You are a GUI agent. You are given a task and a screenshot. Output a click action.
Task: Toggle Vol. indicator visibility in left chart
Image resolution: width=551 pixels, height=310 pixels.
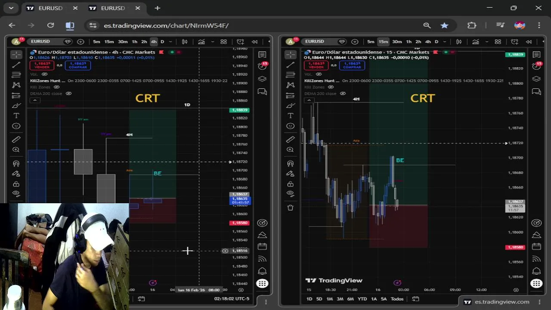pyautogui.click(x=45, y=74)
